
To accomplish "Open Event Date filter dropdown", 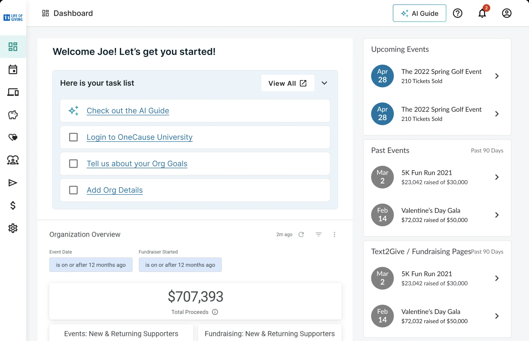I will click(91, 265).
